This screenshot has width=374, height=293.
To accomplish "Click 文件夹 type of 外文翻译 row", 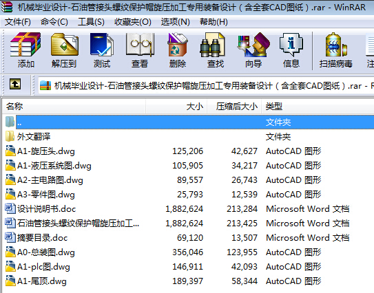I will click(278, 137).
